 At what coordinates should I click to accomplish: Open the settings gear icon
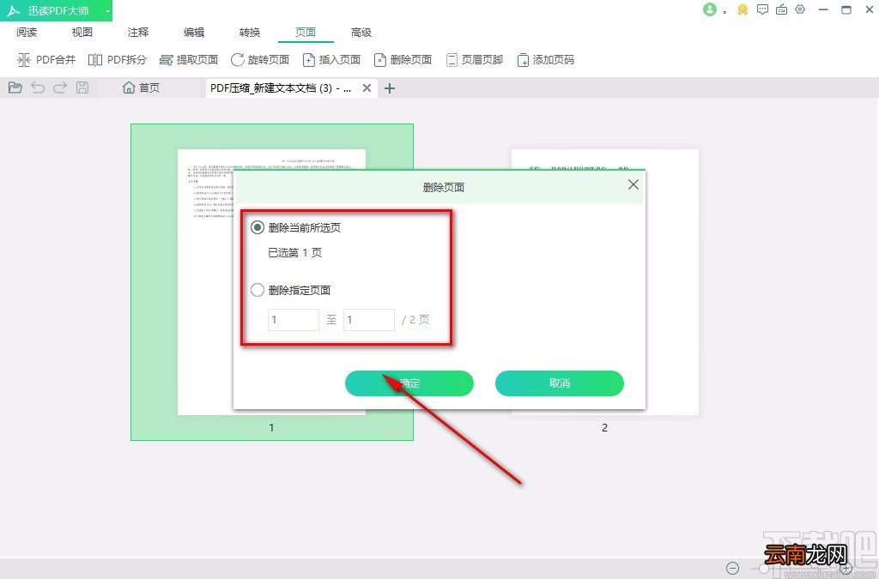click(x=801, y=9)
